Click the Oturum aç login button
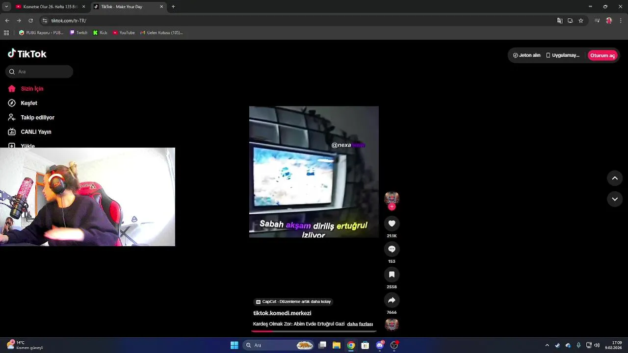 tap(602, 55)
